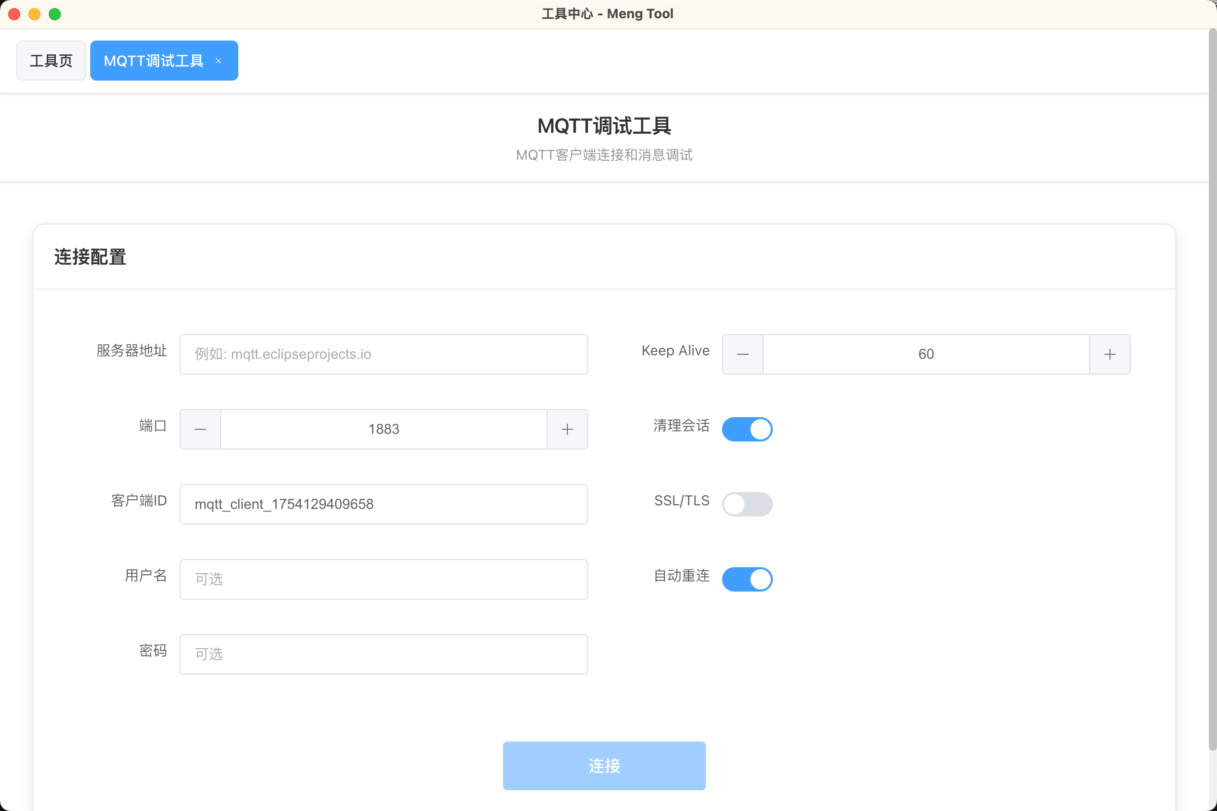Select the MQTT调试工具 tab
Screen dimensions: 1217x811
(x=154, y=61)
